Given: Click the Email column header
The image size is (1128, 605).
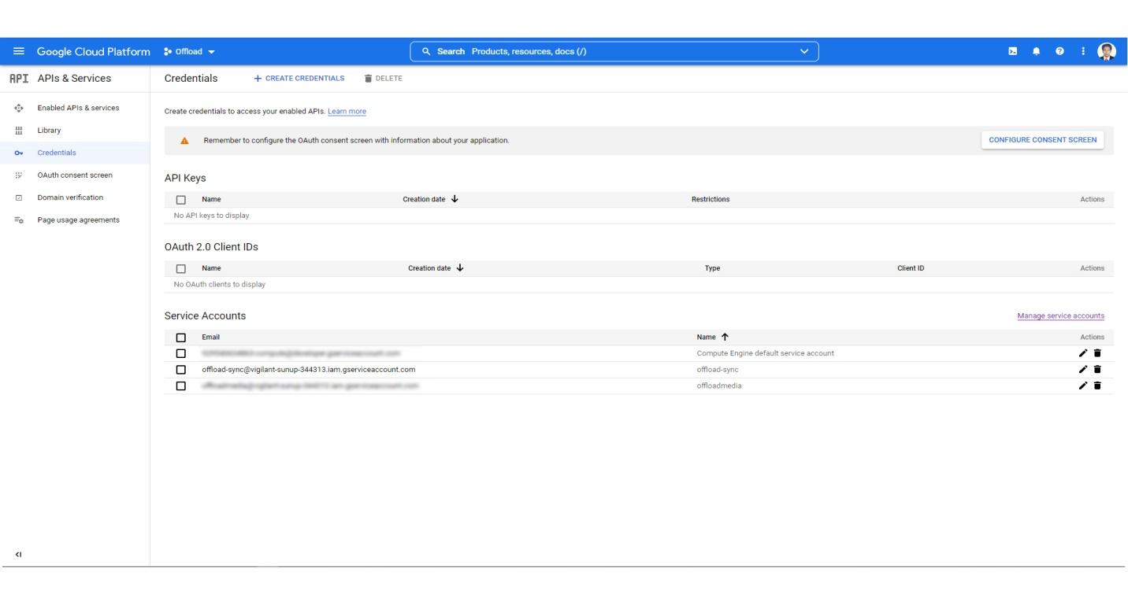Looking at the screenshot, I should [x=211, y=338].
